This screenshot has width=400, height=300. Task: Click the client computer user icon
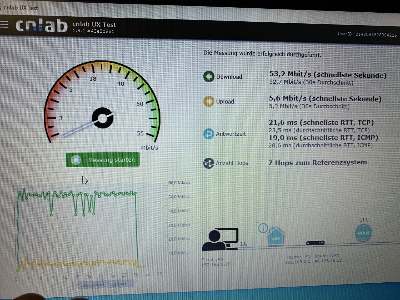220,239
